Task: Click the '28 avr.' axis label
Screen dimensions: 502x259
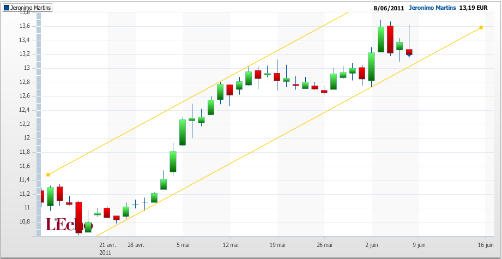Action: tap(136, 245)
